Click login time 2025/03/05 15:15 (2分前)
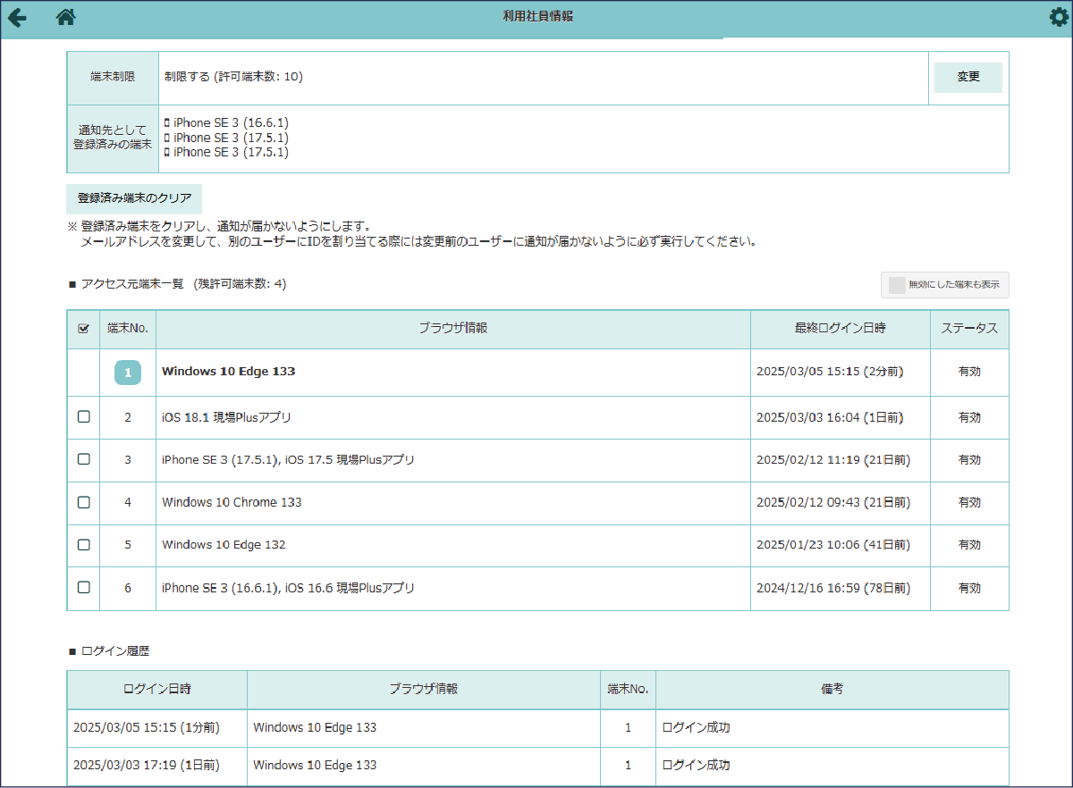 (x=830, y=372)
